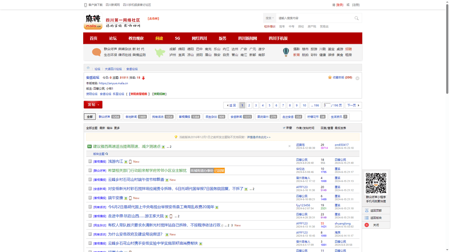Toggle the 新窗 checkbox
Screen dimensions: 449x252
coord(284,128)
